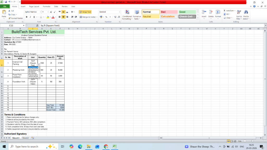Click the Save icon in quick access toolbar
267x150 pixels.
click(6, 2)
